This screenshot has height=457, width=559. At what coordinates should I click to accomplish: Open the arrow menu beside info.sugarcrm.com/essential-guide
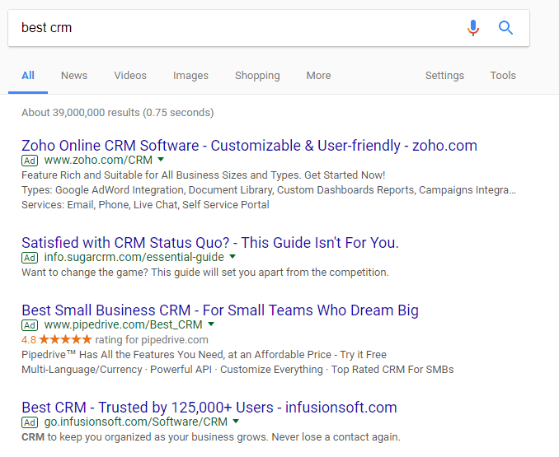point(233,257)
